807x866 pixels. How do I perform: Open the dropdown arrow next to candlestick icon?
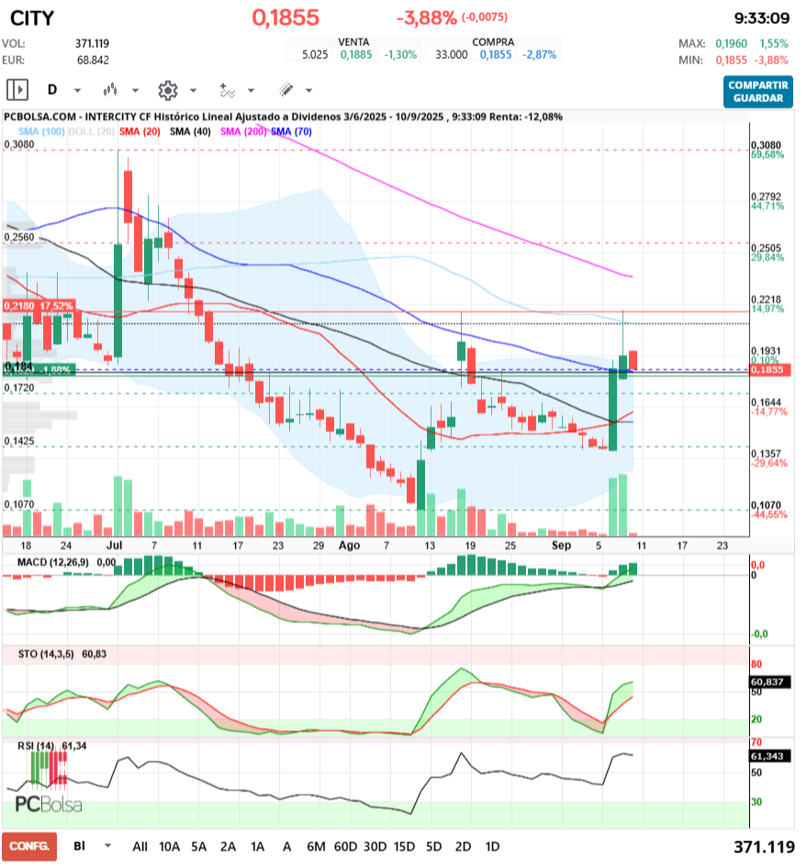[x=135, y=90]
